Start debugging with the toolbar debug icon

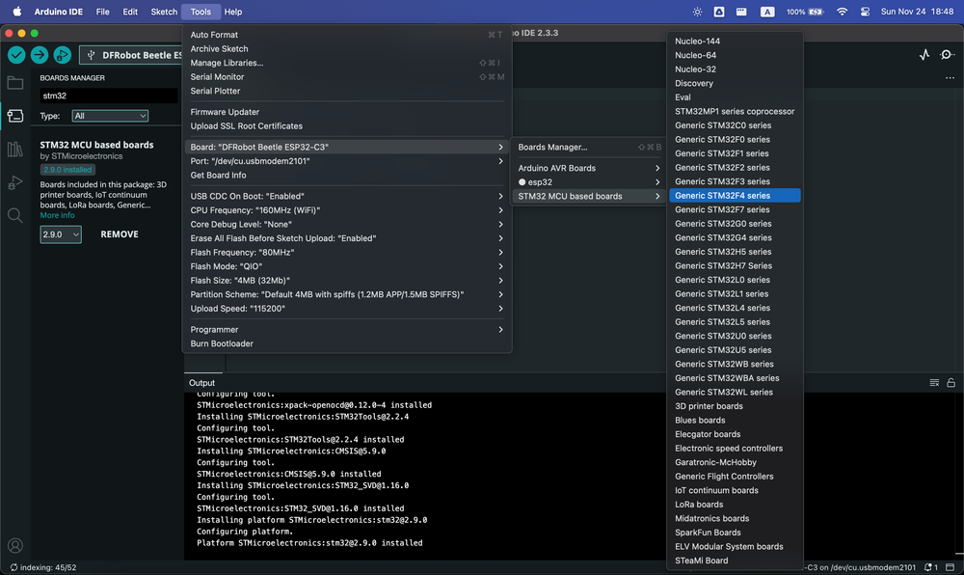(x=63, y=55)
